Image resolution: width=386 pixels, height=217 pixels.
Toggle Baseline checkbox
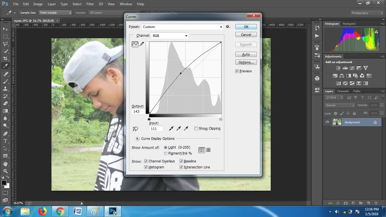tap(181, 161)
